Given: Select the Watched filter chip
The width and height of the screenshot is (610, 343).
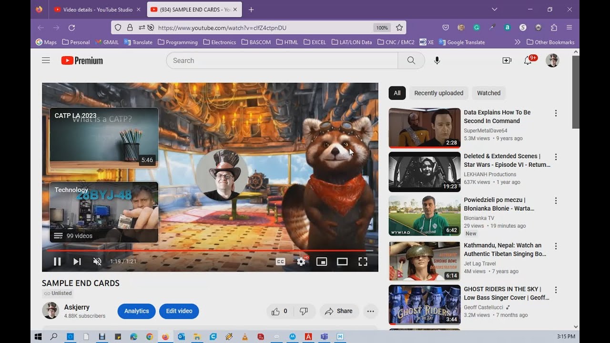Looking at the screenshot, I should [x=489, y=93].
